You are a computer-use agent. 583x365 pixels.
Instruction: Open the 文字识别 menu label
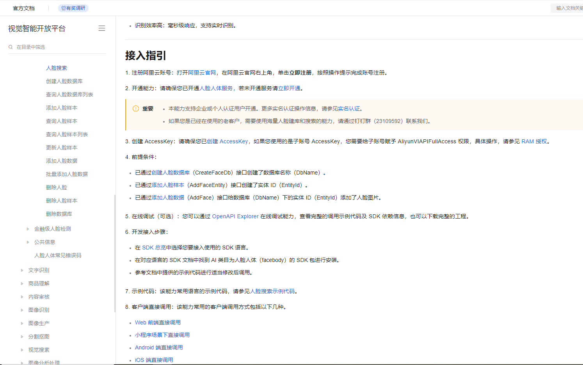click(39, 270)
